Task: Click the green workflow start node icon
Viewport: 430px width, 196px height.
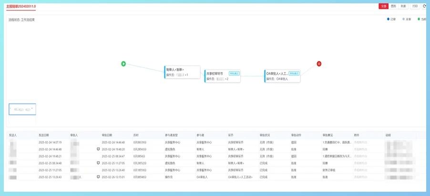Action: pyautogui.click(x=123, y=64)
